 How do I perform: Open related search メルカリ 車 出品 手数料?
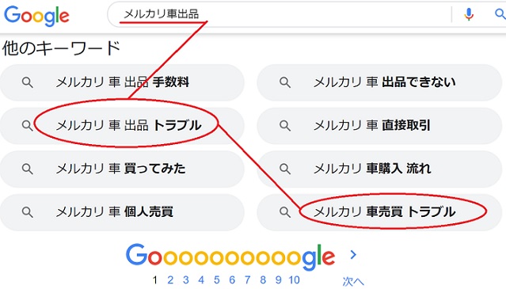pyautogui.click(x=122, y=82)
